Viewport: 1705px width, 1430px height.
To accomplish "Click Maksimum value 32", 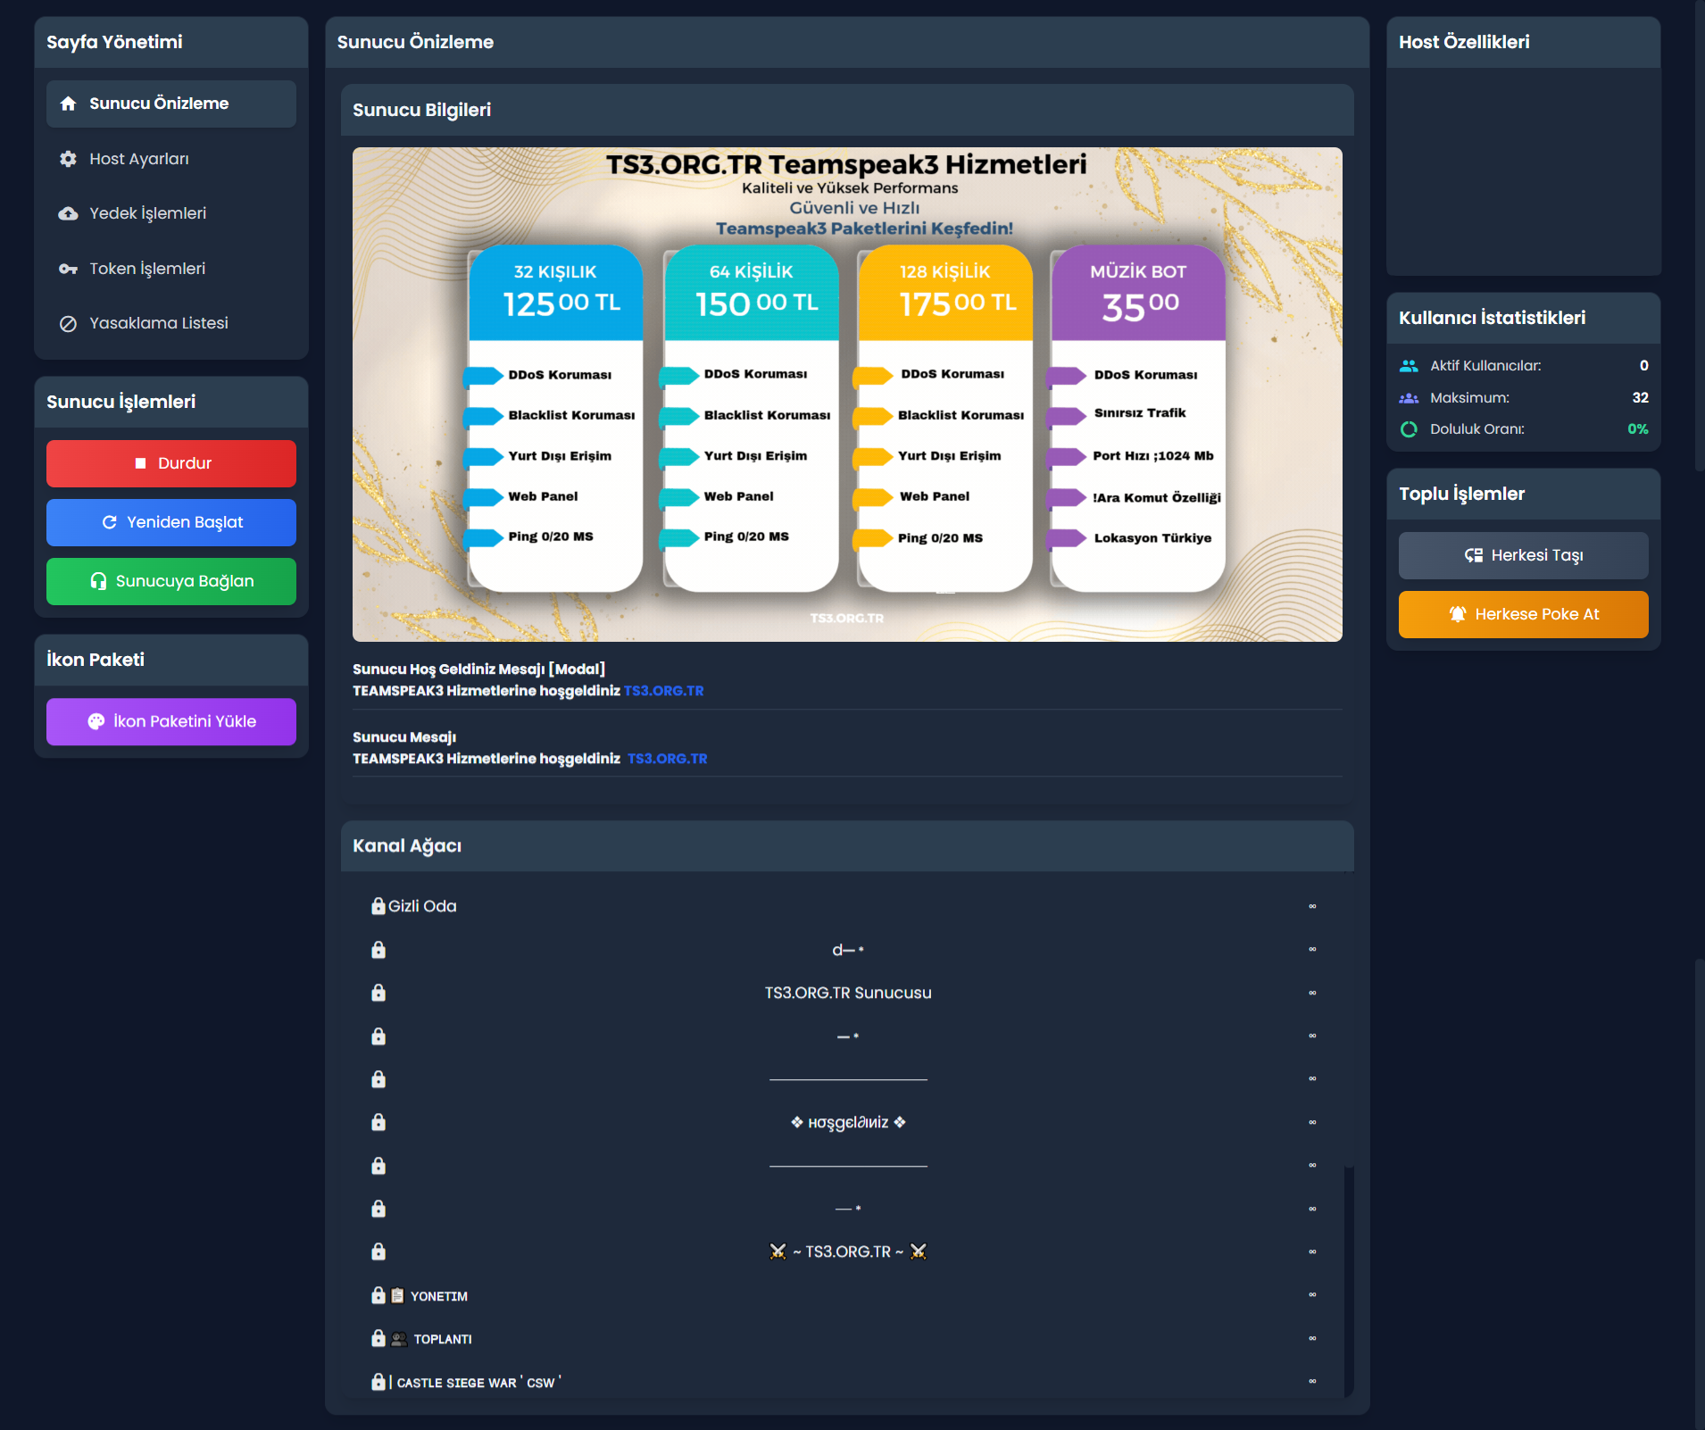I will click(x=1640, y=398).
